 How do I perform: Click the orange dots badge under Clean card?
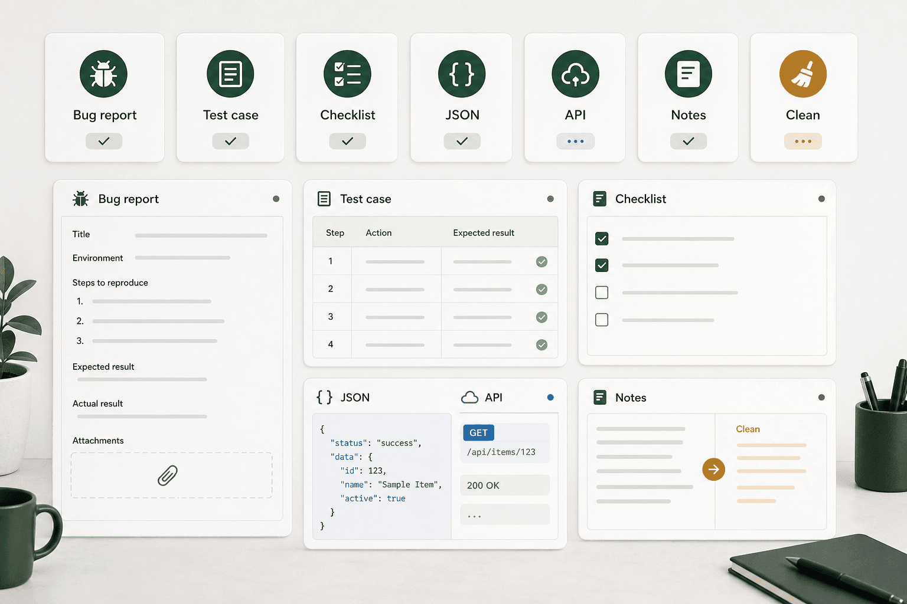pyautogui.click(x=803, y=141)
